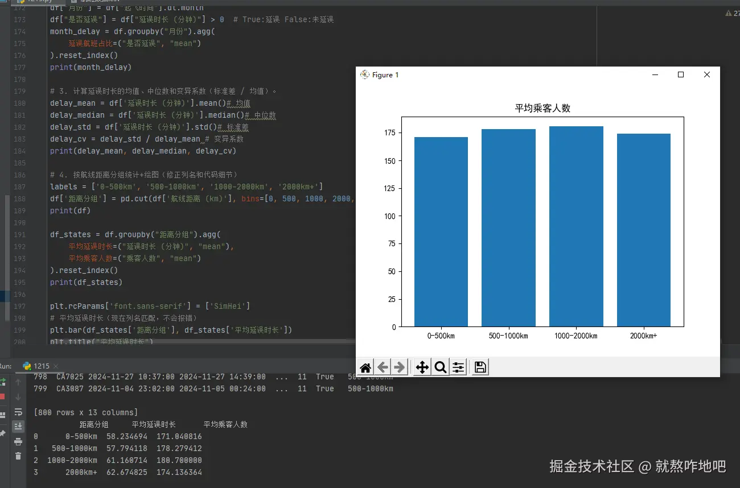
Task: Click the labels list definition line
Action: tap(187, 187)
